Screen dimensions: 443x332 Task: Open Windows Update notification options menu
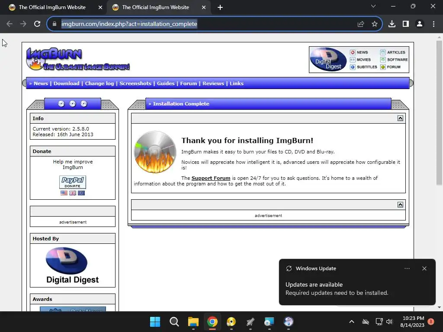(x=407, y=268)
